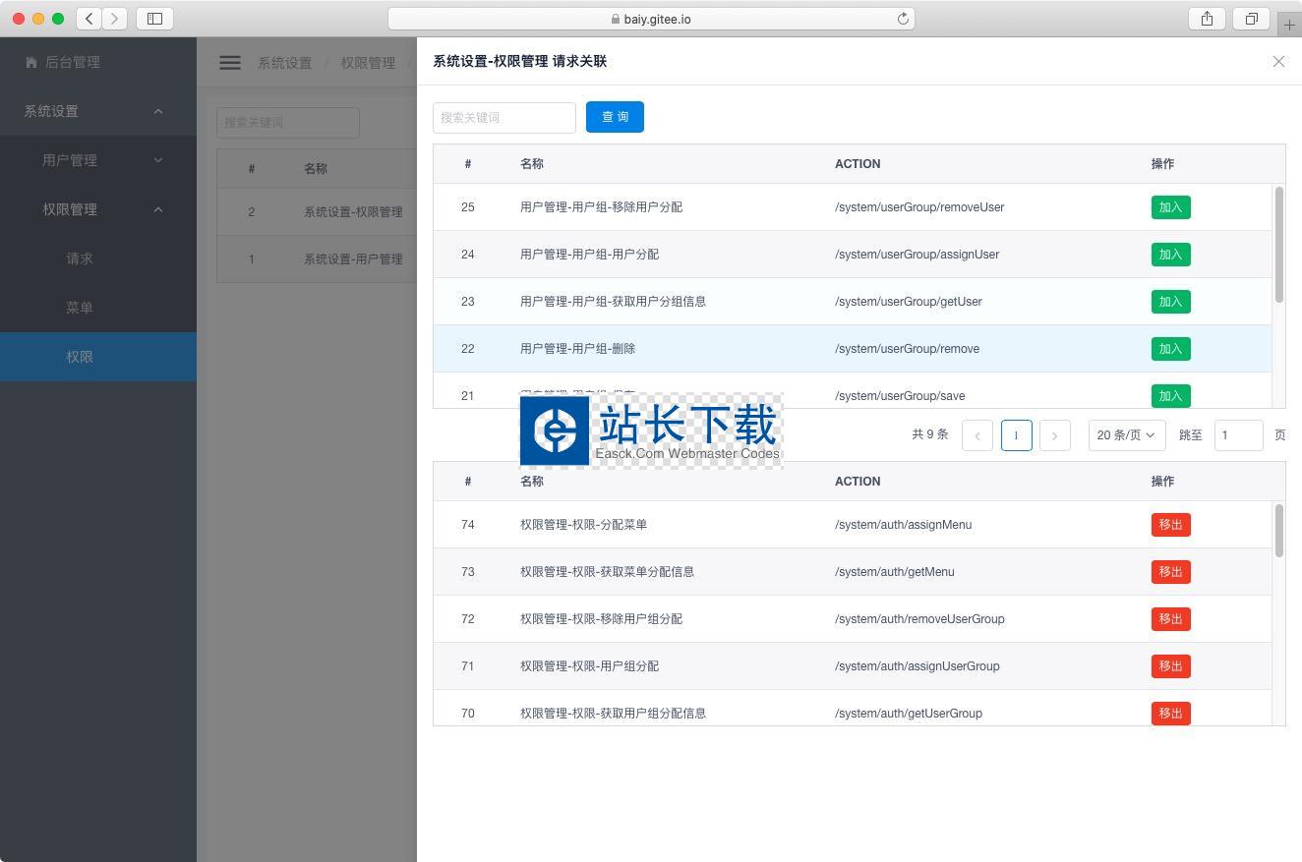Click 加入 for assignUser row
Viewport: 1302px width, 862px height.
1170,255
